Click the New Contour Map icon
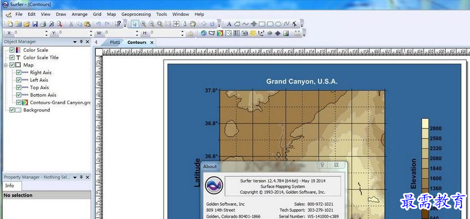 (220, 33)
